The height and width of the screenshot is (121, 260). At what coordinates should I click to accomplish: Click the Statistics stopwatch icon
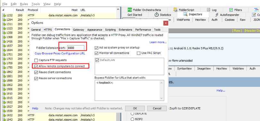point(156,15)
